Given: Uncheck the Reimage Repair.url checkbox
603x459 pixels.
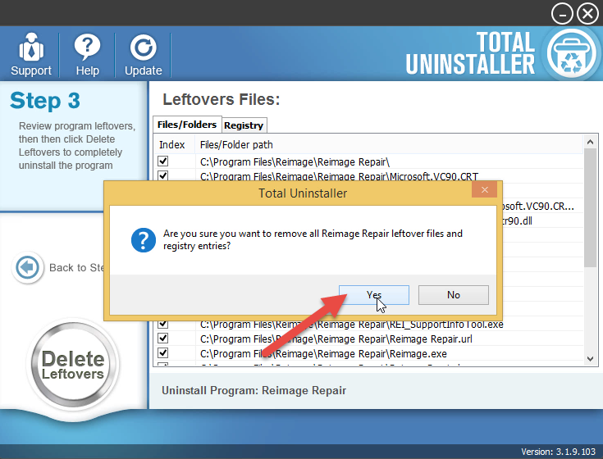Looking at the screenshot, I should pos(163,338).
